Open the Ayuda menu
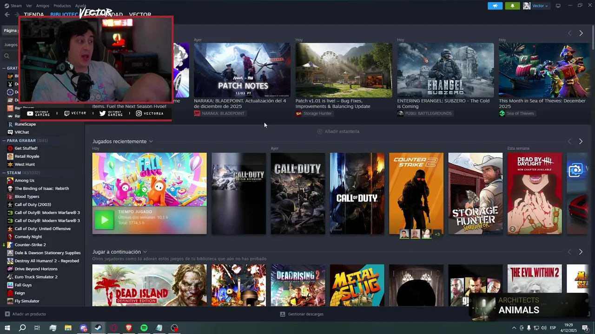Screen dimensions: 595x334 click(80, 6)
